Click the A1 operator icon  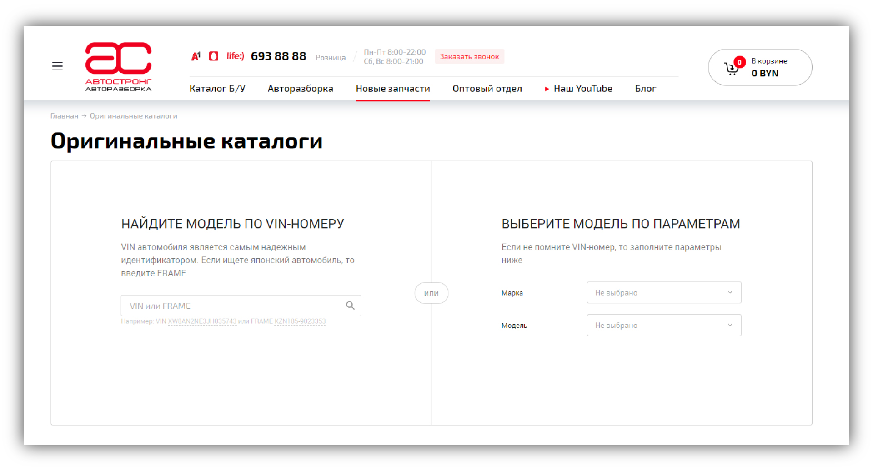coord(196,56)
